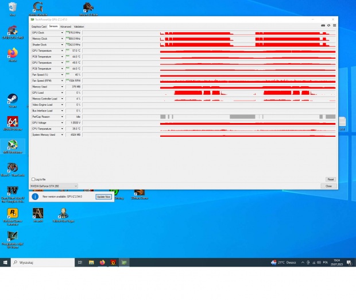The height and width of the screenshot is (300, 356).
Task: Open the Rockstar Games Launcher shortcut
Action: click(x=13, y=213)
